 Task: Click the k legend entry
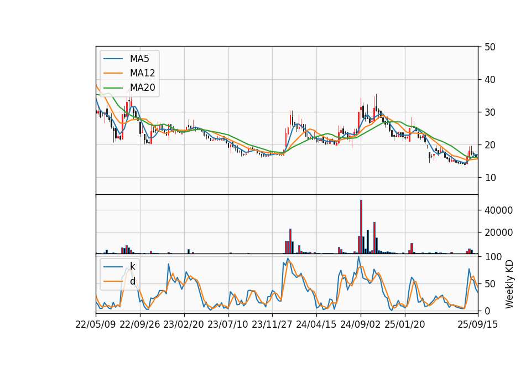(x=119, y=266)
